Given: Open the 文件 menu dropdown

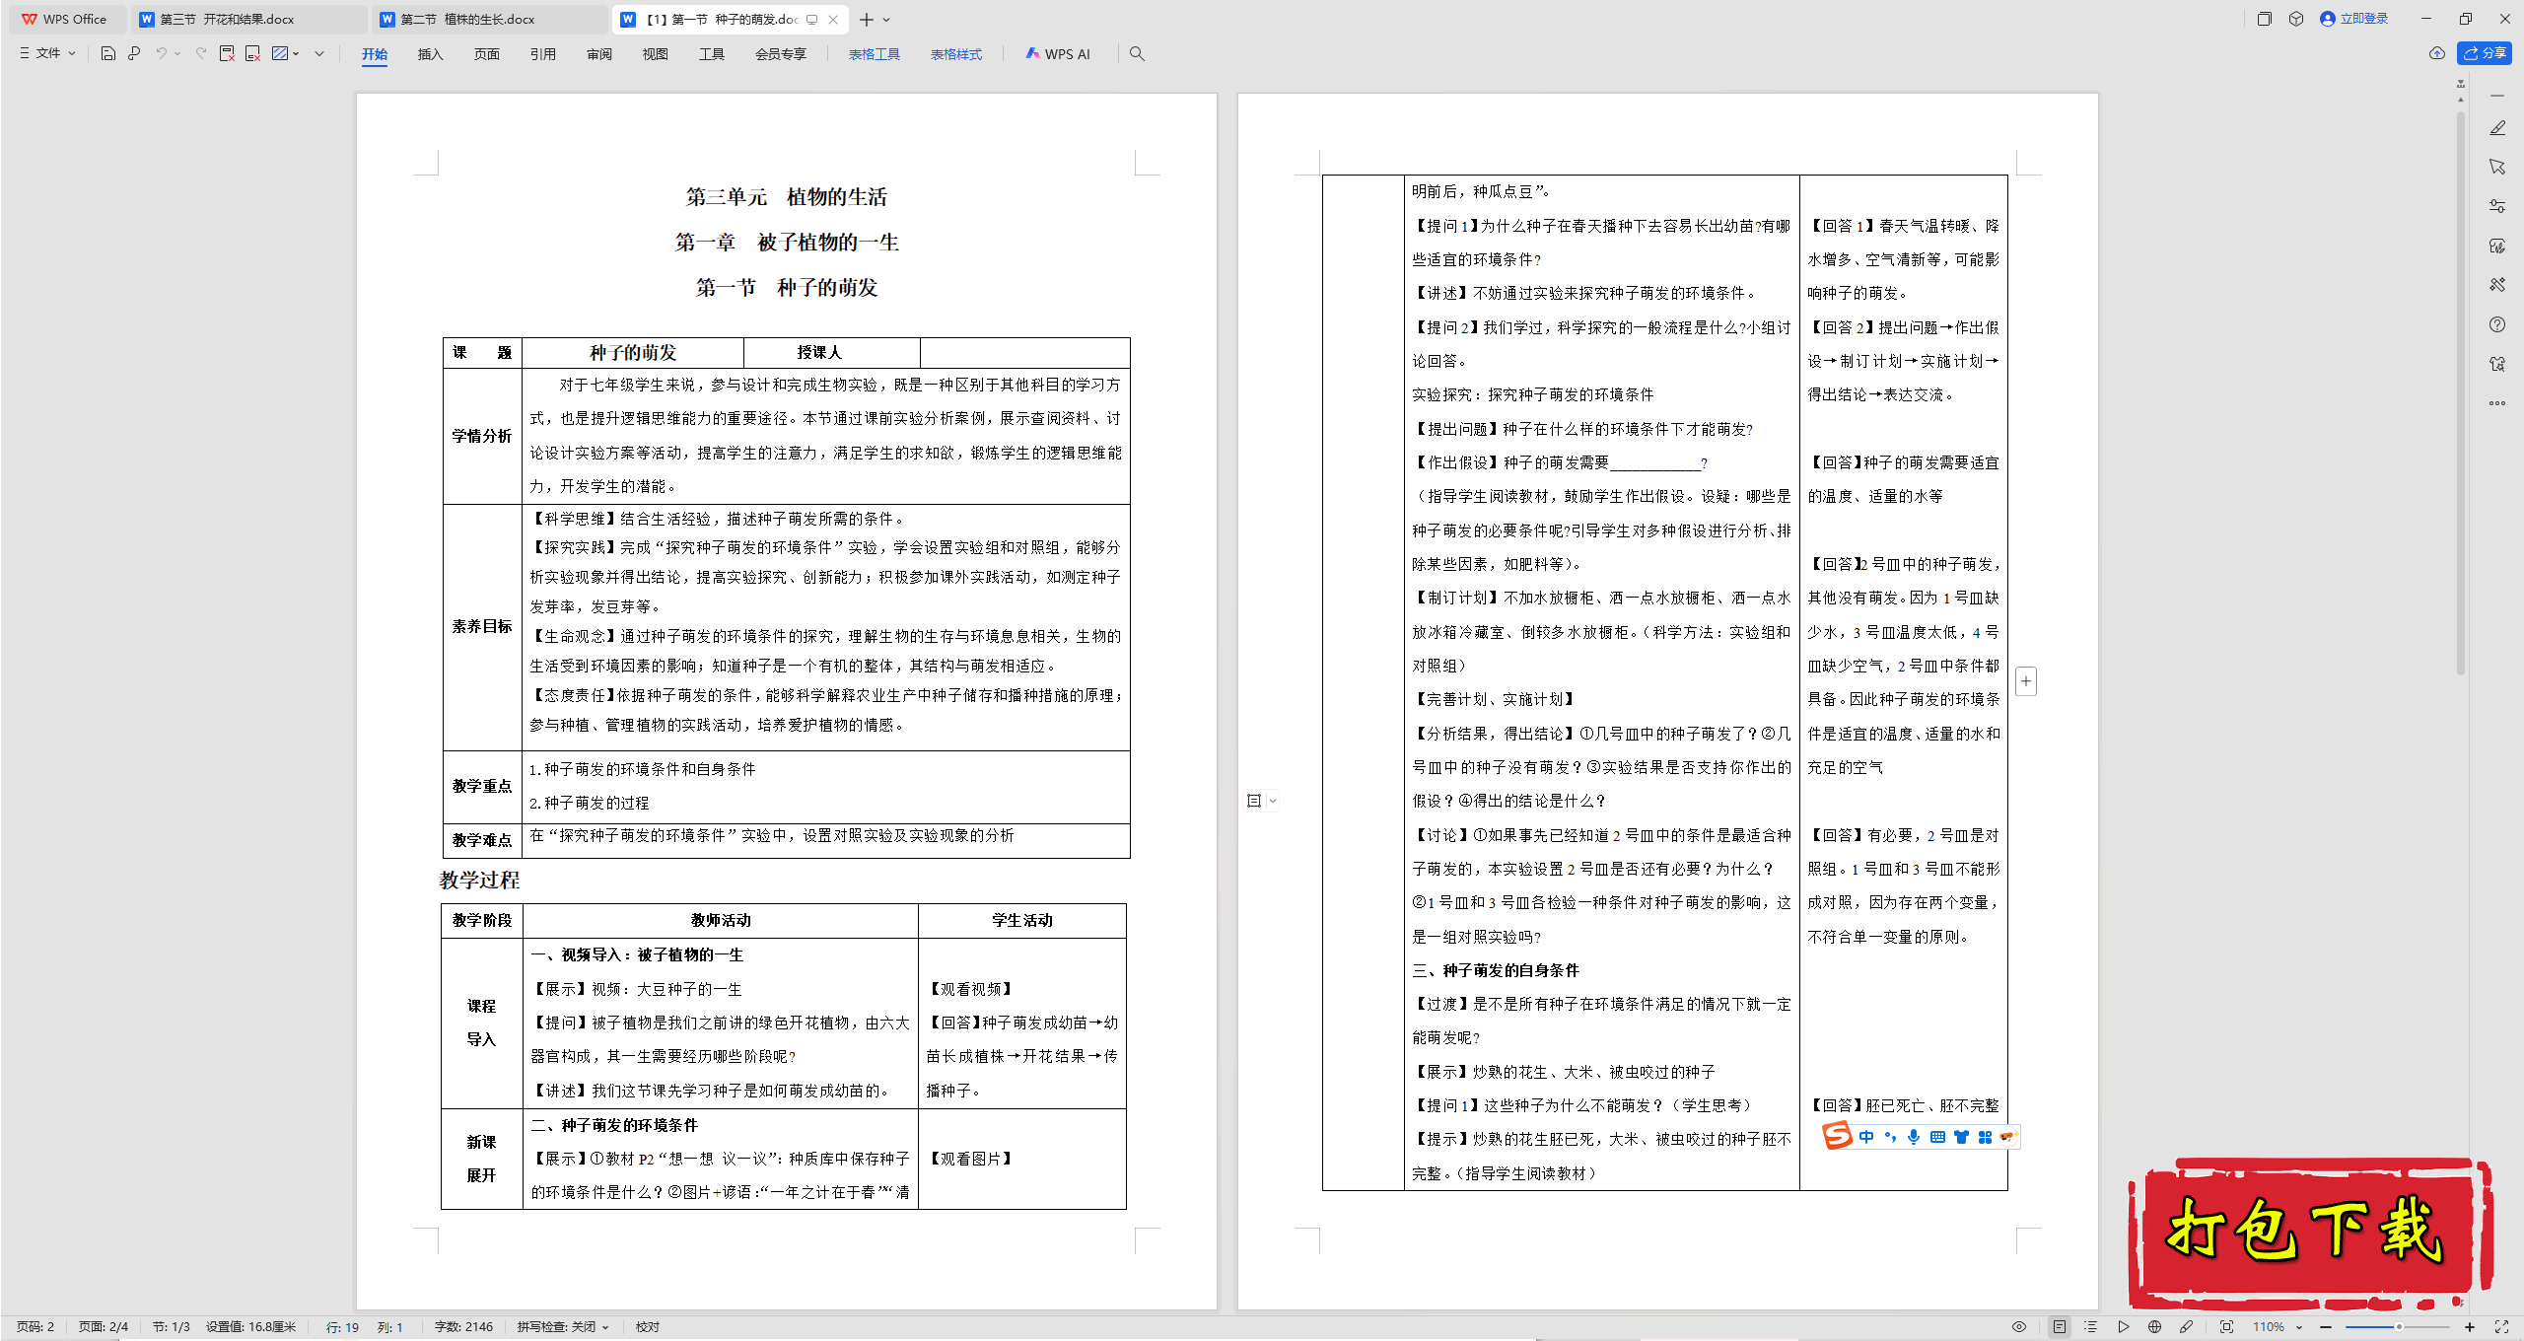Looking at the screenshot, I should point(47,53).
